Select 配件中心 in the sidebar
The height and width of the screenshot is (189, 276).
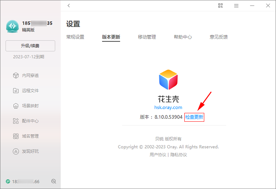coord(30,121)
